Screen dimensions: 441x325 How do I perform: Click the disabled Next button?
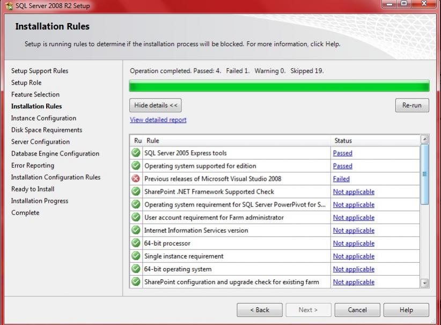pyautogui.click(x=308, y=310)
